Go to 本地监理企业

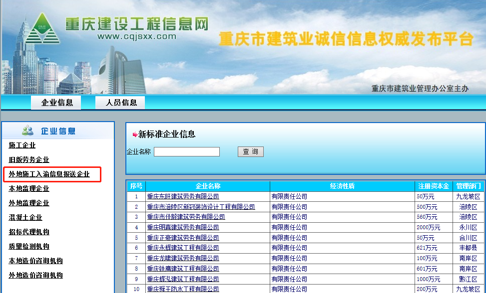29,189
